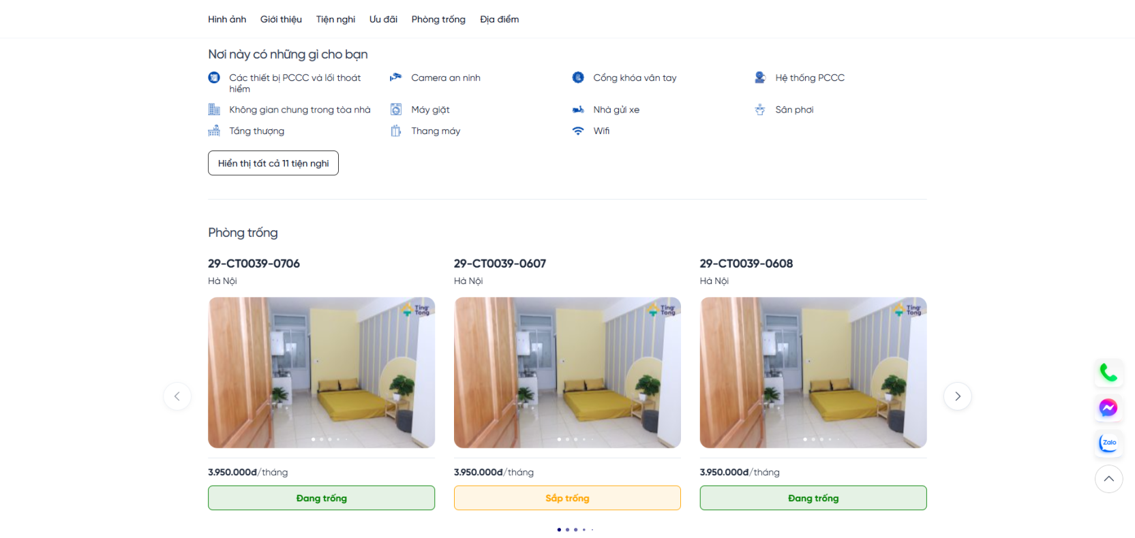Click price 3.950.000đ/tháng of room 0607
Image resolution: width=1135 pixels, height=538 pixels.
tap(494, 472)
